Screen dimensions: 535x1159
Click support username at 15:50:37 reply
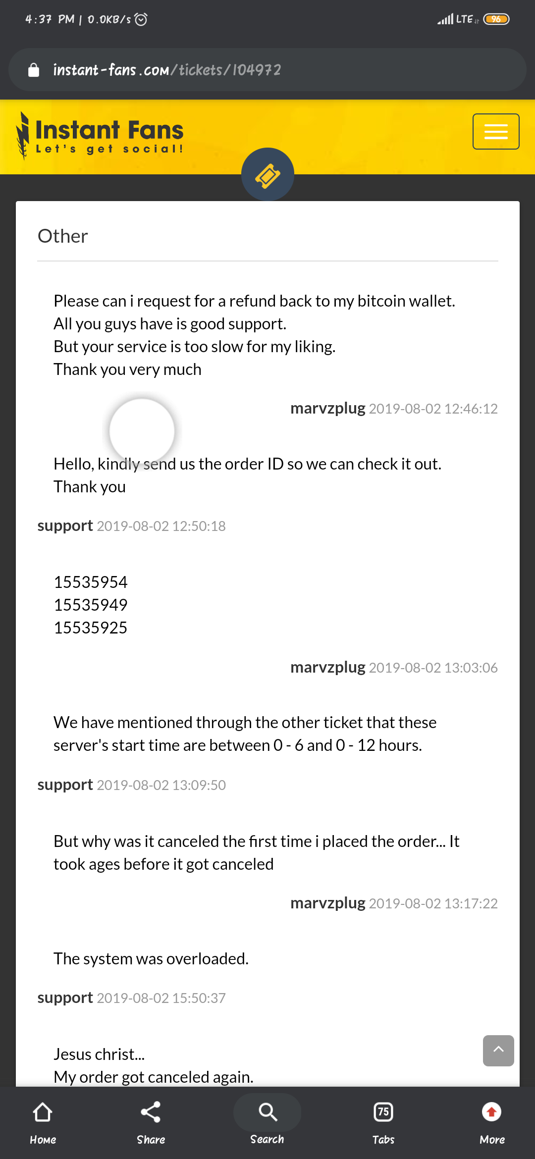point(65,998)
